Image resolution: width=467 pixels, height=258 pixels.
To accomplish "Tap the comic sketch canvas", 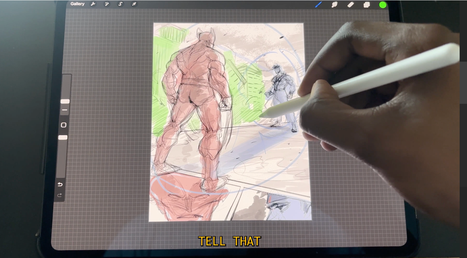I will [230, 122].
